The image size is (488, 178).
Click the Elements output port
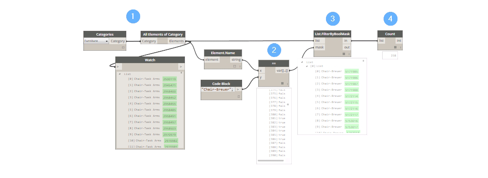click(176, 41)
